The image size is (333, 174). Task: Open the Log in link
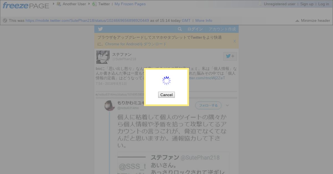tap(324, 4)
